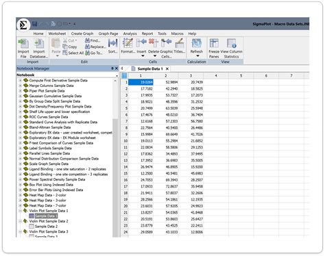Image resolution: width=325 pixels, height=256 pixels.
Task: Click the Select All button
Action: 73,53
